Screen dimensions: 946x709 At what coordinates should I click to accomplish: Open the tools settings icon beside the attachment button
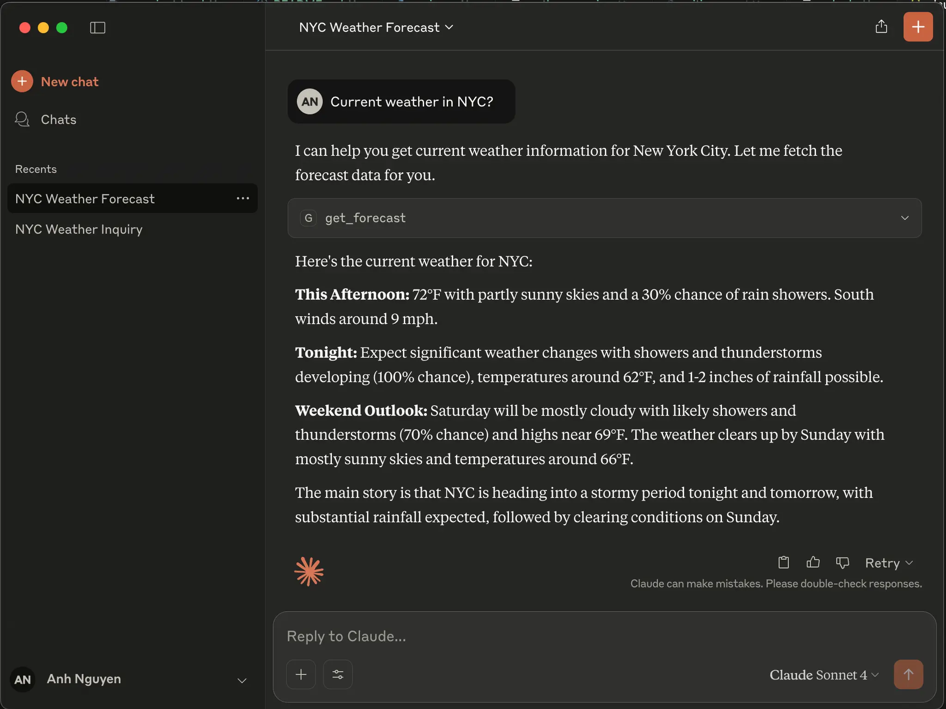click(337, 674)
